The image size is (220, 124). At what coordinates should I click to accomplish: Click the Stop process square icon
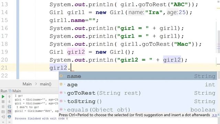coord(3,102)
